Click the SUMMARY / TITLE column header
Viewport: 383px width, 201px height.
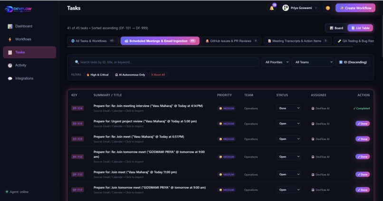[x=107, y=95]
